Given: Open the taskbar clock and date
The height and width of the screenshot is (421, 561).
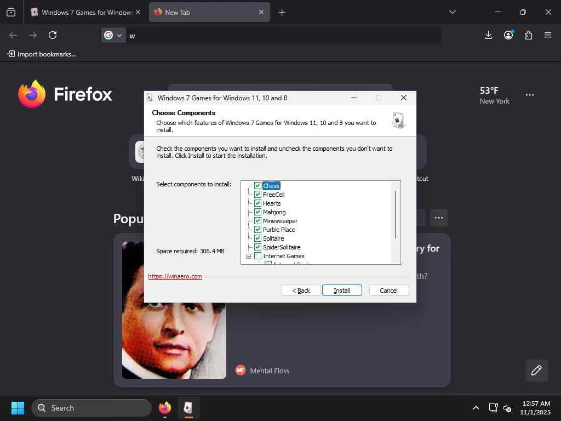Looking at the screenshot, I should point(536,408).
